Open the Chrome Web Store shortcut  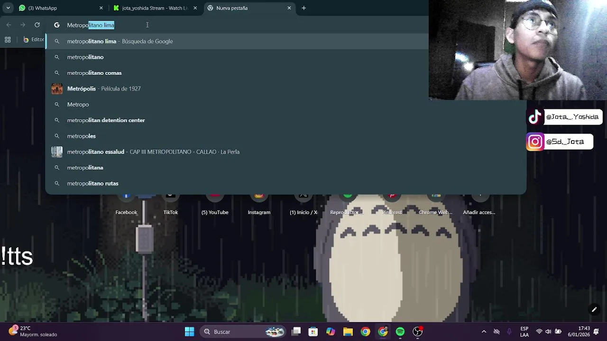[435, 205]
